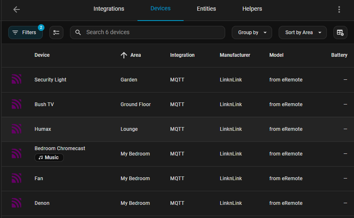Click the Humax device icon
Viewport: 354px width, 218px height.
[x=16, y=129]
